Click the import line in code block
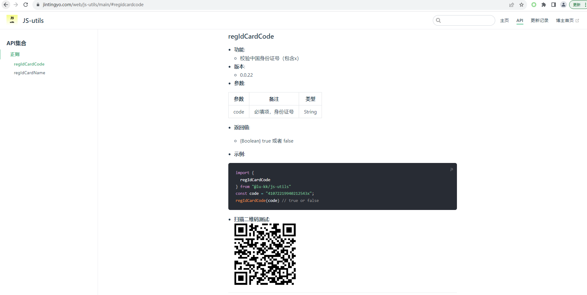 click(245, 173)
